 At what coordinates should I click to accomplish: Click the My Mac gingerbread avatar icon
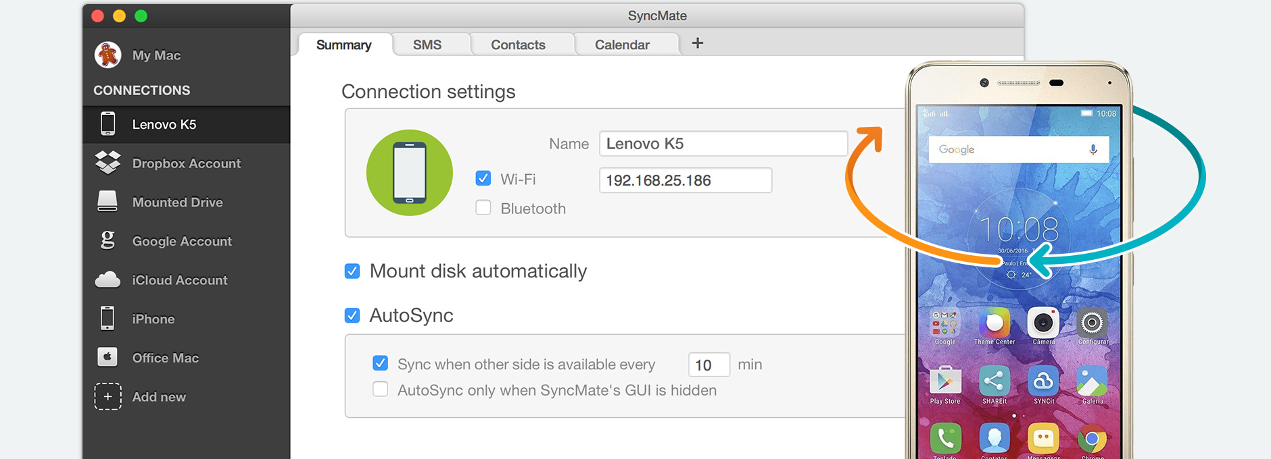click(107, 55)
